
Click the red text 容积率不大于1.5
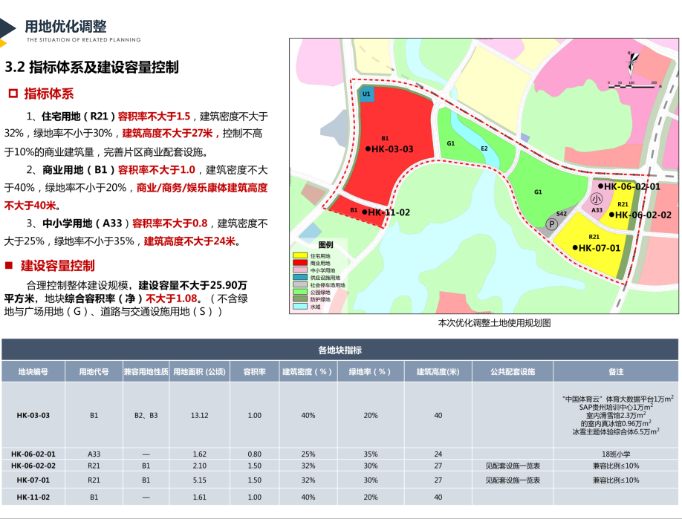pos(154,117)
